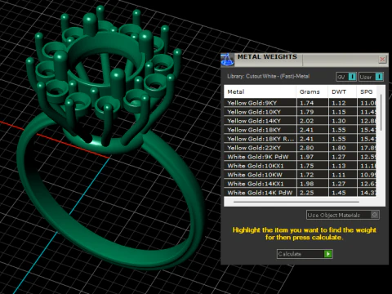Select the Yellow Gold:18KY row
Image resolution: width=392 pixels, height=294 pixels.
[300, 130]
